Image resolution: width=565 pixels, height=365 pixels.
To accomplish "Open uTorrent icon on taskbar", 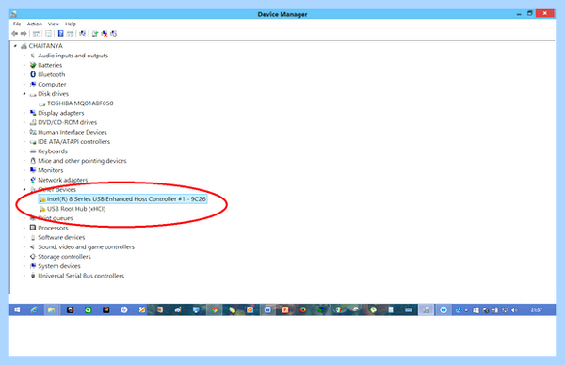I will 373,309.
